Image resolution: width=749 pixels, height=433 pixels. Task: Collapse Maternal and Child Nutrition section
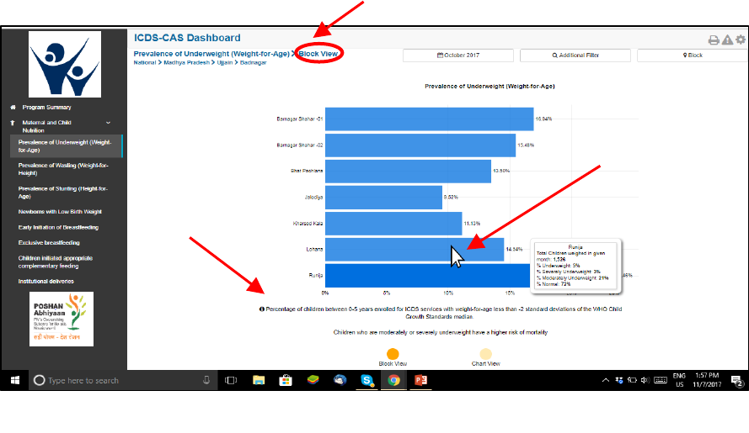click(x=108, y=123)
